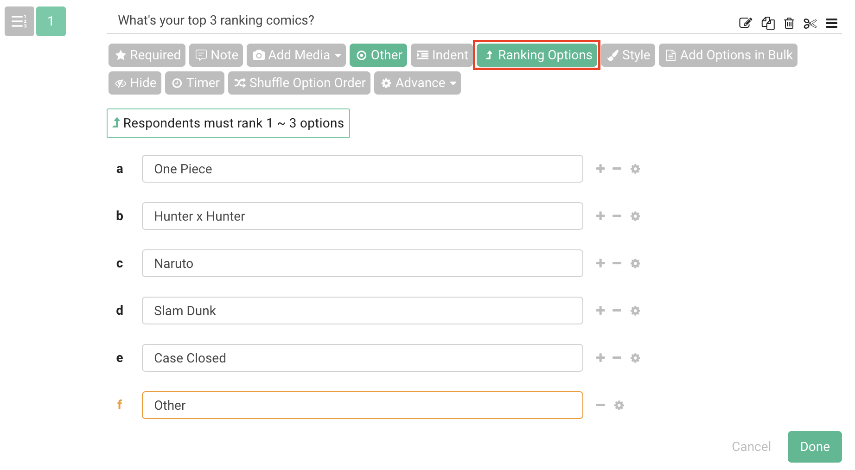The height and width of the screenshot is (470, 855).
Task: Click the Done button
Action: click(x=814, y=446)
